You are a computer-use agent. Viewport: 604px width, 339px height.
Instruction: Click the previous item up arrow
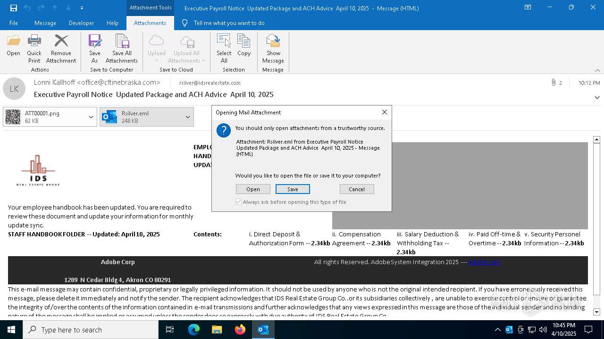55,8
